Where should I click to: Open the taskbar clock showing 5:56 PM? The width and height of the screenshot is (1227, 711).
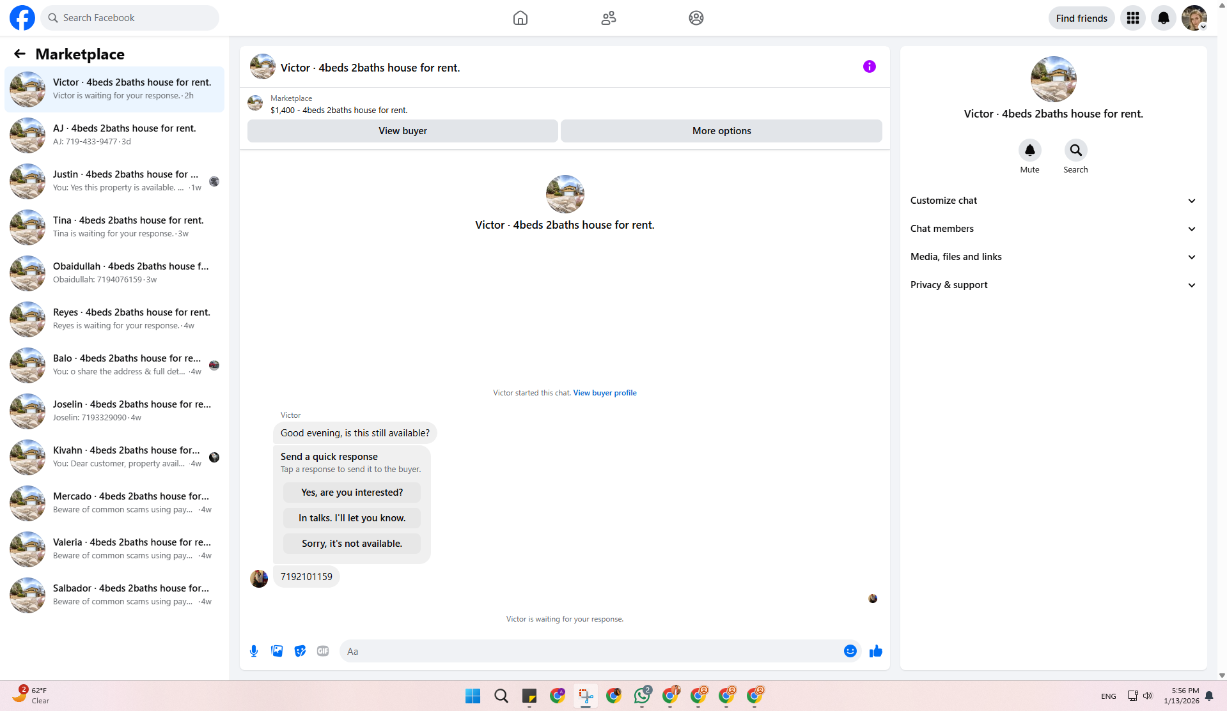(1182, 696)
